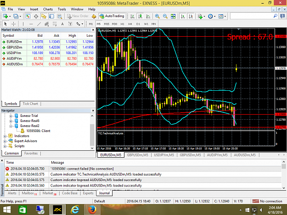Zoom out on the chart
The width and height of the screenshot is (287, 215).
(165, 16)
